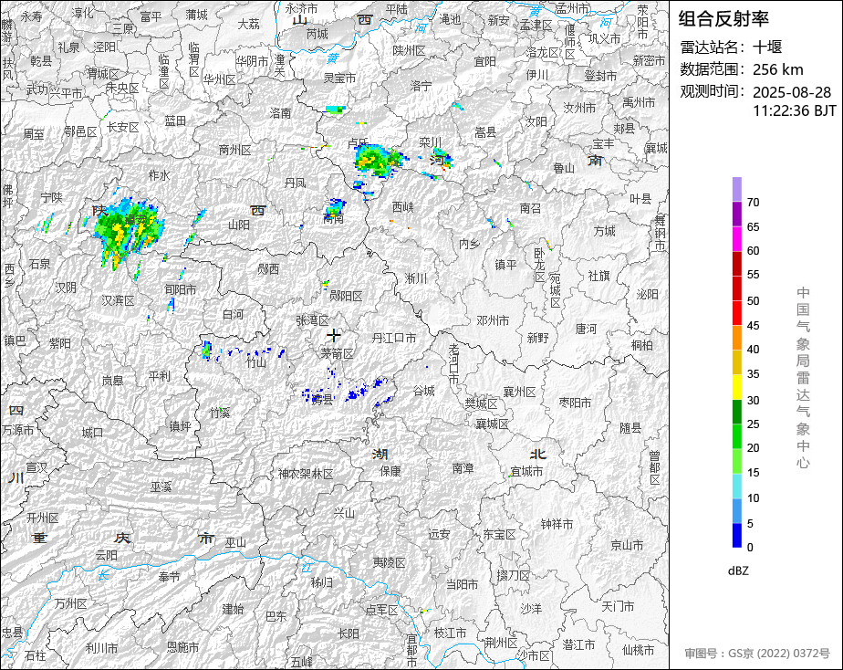Click the 鲁山 map label
This screenshot has width=843, height=670.
564,168
